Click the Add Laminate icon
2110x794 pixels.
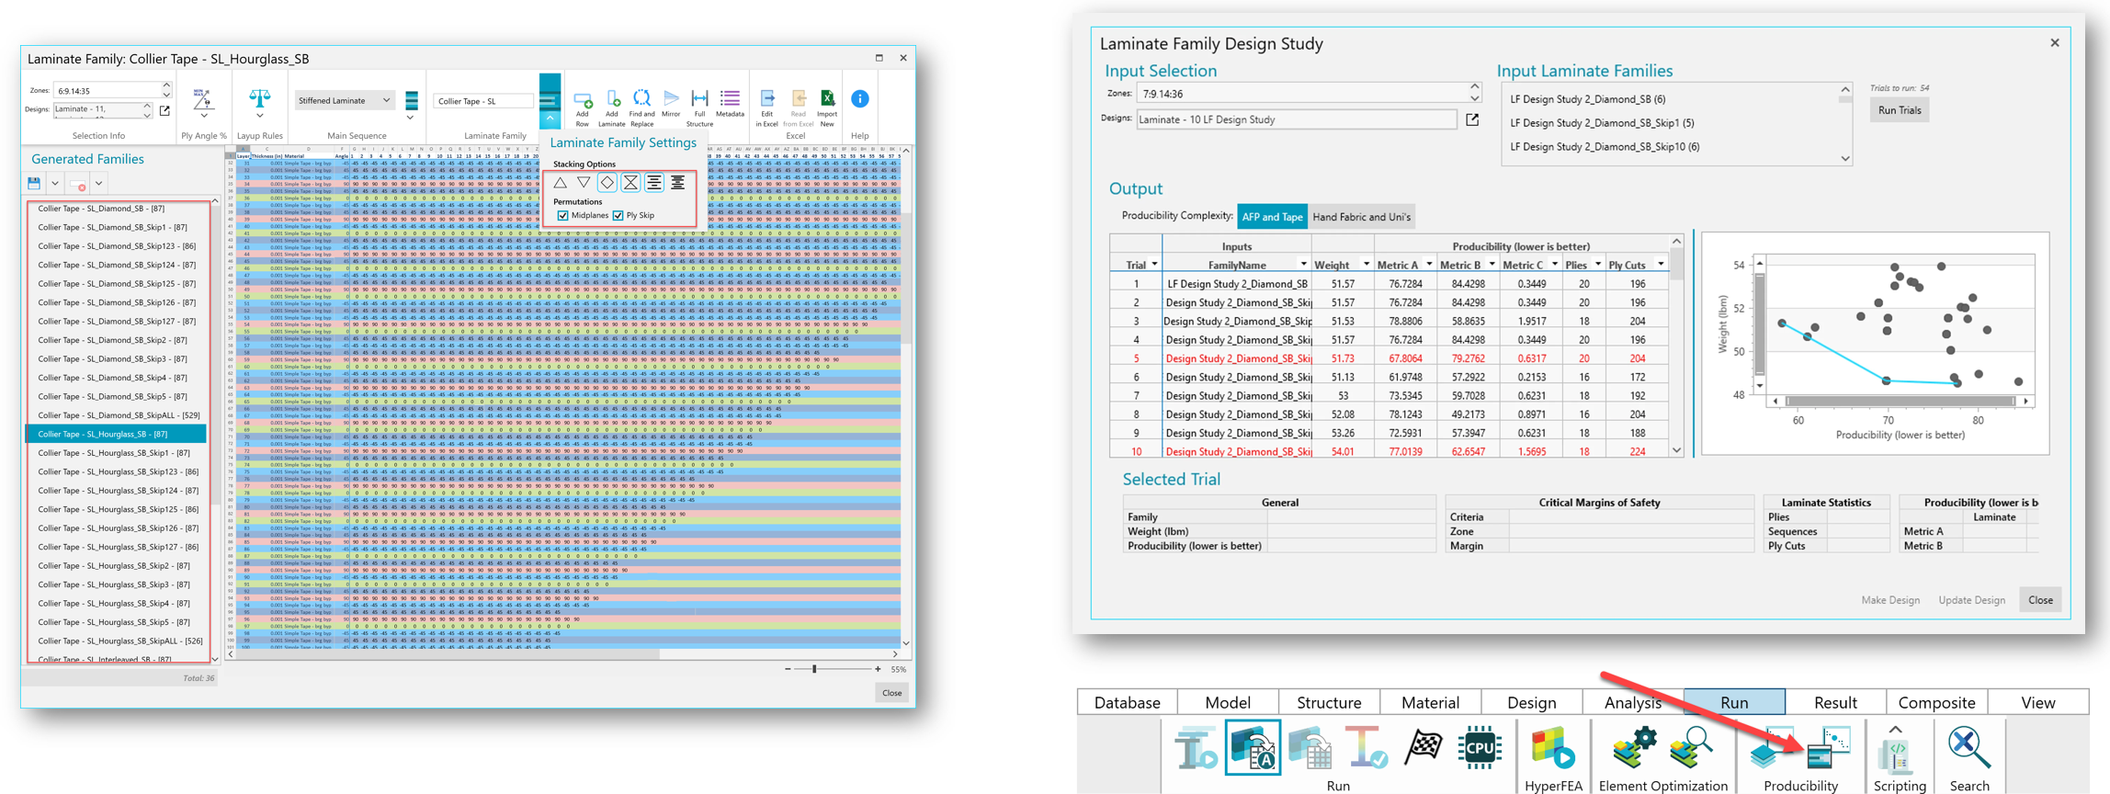point(612,99)
